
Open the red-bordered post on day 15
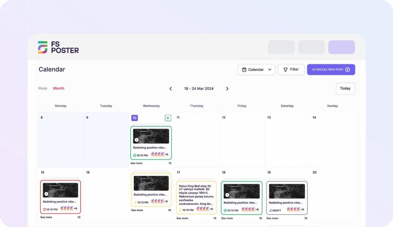(x=60, y=197)
